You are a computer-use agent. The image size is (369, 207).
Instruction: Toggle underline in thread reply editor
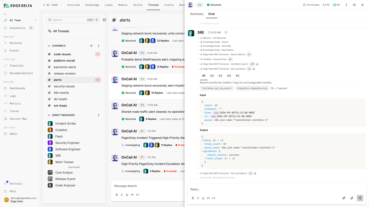click(203, 198)
